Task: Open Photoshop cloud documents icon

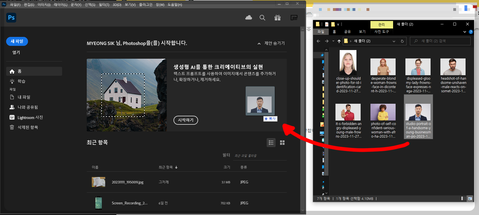Action: pyautogui.click(x=248, y=18)
